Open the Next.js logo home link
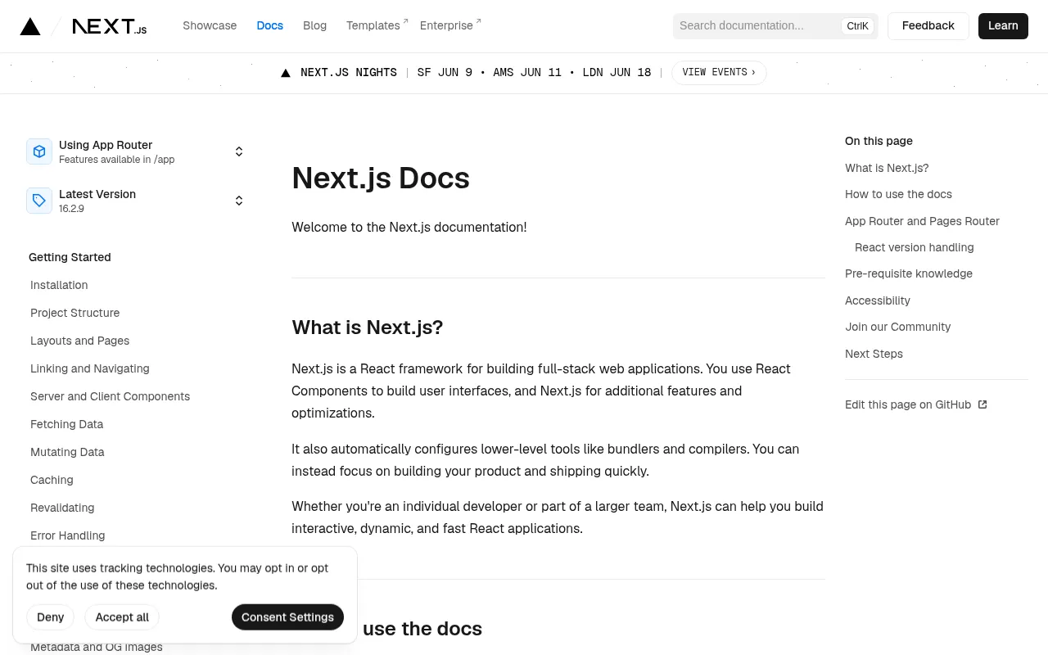This screenshot has height=655, width=1048. tap(110, 26)
